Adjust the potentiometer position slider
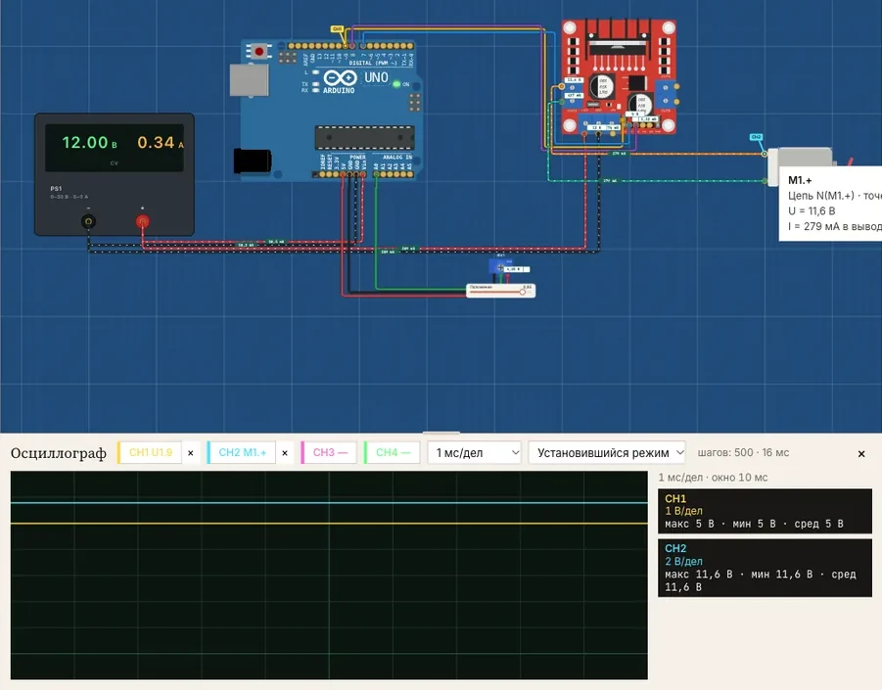This screenshot has width=882, height=690. point(500,292)
